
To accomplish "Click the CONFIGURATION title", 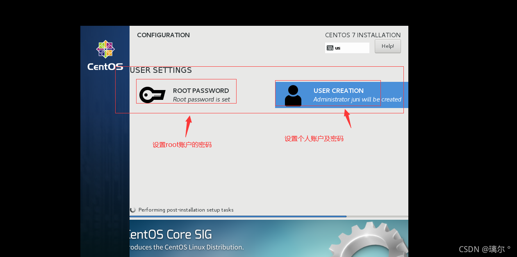I will pos(163,35).
